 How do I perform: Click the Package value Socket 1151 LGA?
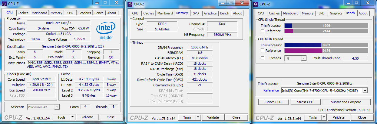click(59, 34)
